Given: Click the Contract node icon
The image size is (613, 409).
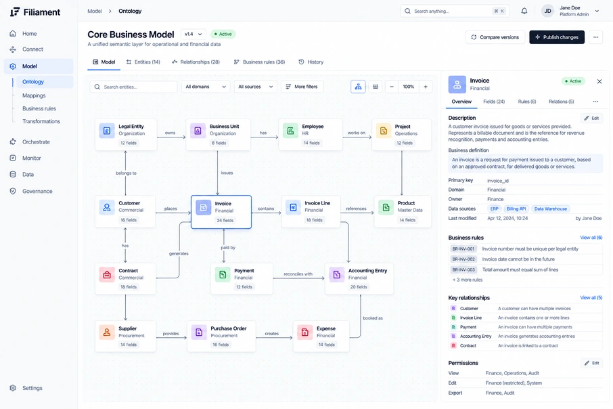Looking at the screenshot, I should [107, 275].
